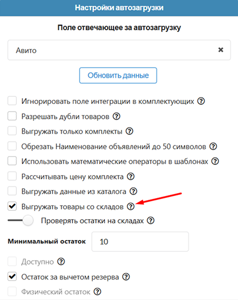Check Выгружать только комплекты checkbox

(12, 131)
